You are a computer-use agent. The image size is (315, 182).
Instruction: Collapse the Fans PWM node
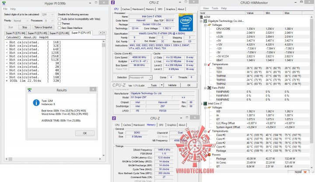pos(205,88)
